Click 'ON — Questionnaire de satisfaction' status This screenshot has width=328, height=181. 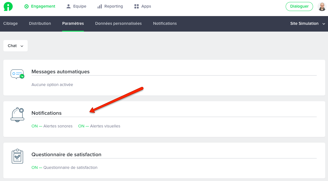point(64,167)
